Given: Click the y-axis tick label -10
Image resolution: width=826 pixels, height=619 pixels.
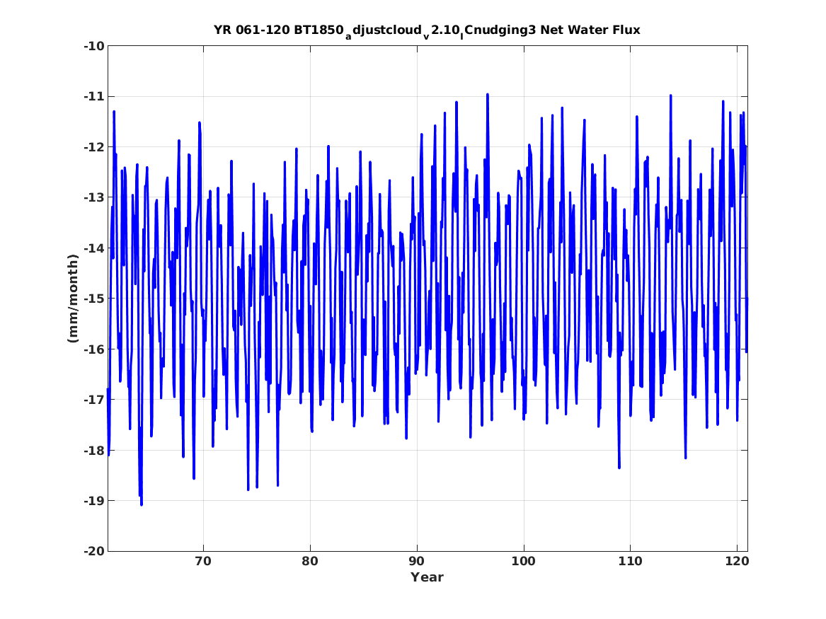Looking at the screenshot, I should pyautogui.click(x=93, y=46).
